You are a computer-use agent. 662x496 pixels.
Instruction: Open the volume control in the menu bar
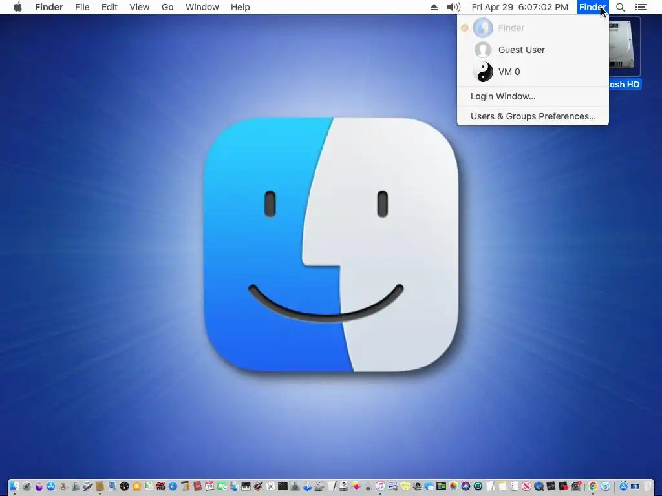click(x=453, y=7)
